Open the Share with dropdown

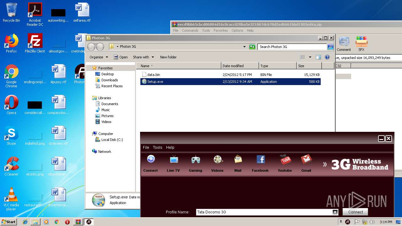click(x=143, y=57)
